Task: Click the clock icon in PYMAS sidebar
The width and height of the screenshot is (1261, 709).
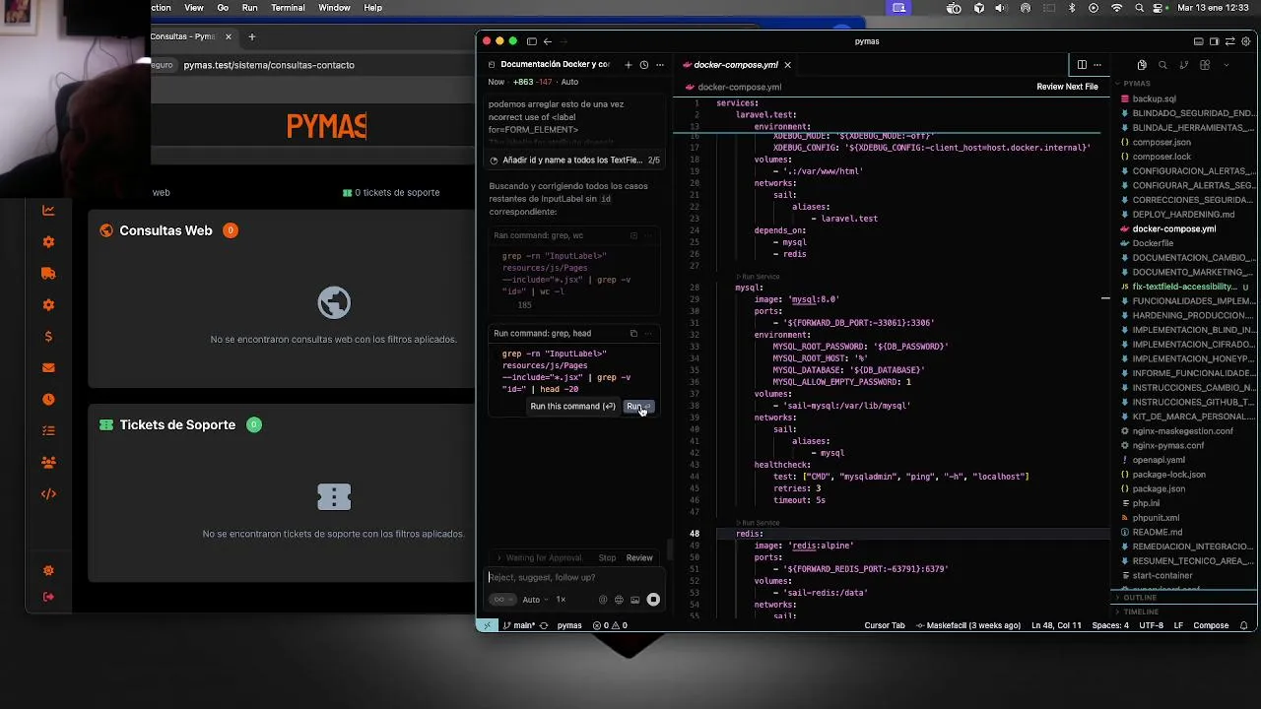Action: pos(48,400)
